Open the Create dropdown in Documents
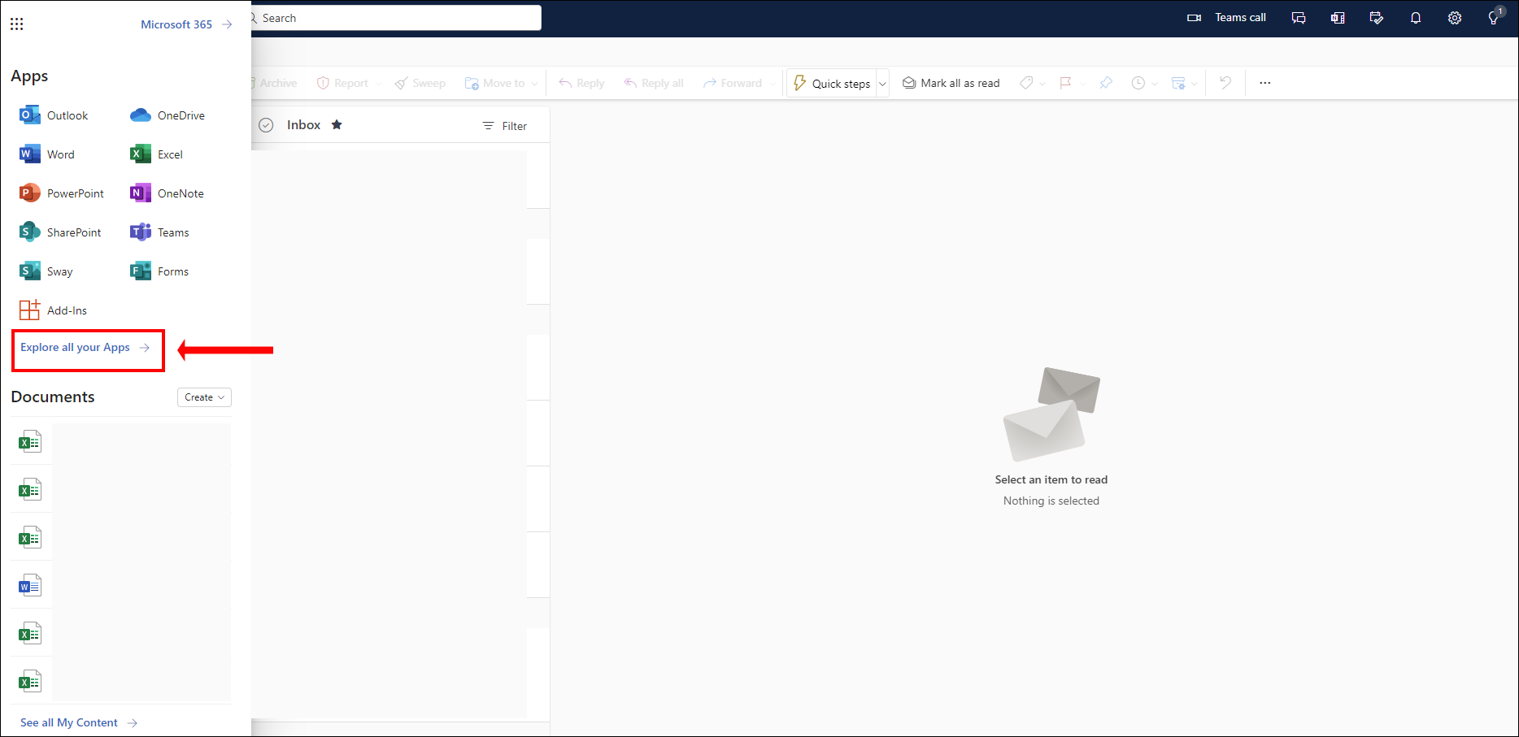The width and height of the screenshot is (1519, 737). point(204,397)
